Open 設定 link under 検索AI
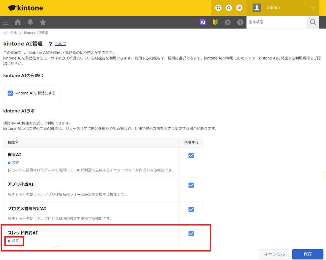This screenshot has width=326, height=260. pos(13,163)
